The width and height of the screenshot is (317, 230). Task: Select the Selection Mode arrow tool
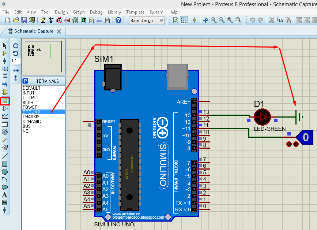(5, 45)
